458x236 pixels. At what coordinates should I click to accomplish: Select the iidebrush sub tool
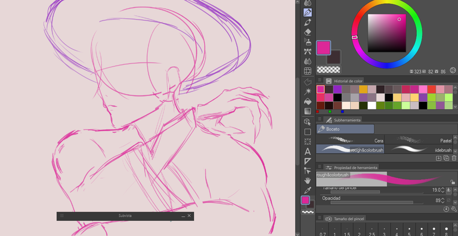(x=419, y=149)
